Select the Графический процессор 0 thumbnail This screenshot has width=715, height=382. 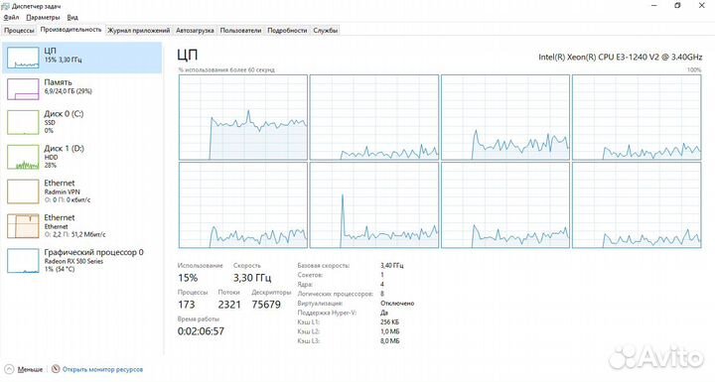[x=23, y=261]
